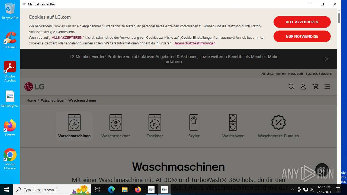Open Adobe Acrobat desktop shortcut
Viewport: 347px width, 195px height.
[10, 71]
